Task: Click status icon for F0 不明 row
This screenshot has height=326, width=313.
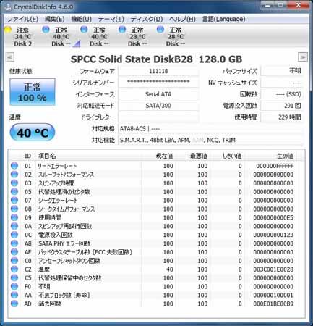Action: click(14, 287)
